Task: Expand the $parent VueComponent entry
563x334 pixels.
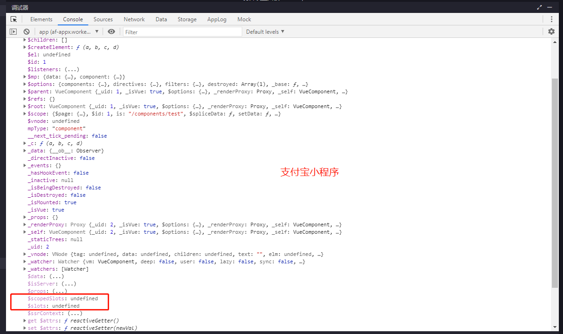Action: (24, 91)
